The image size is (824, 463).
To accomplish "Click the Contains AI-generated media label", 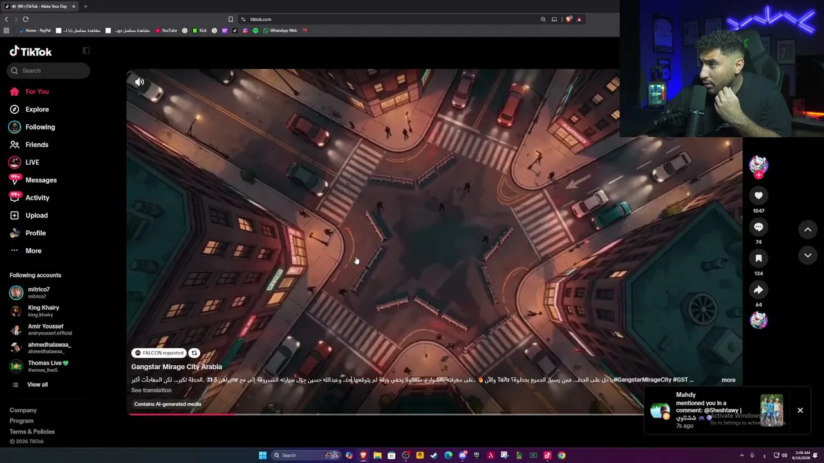I will pyautogui.click(x=167, y=404).
